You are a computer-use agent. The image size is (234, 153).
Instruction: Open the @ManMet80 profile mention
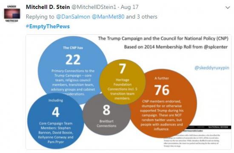[x=108, y=17]
